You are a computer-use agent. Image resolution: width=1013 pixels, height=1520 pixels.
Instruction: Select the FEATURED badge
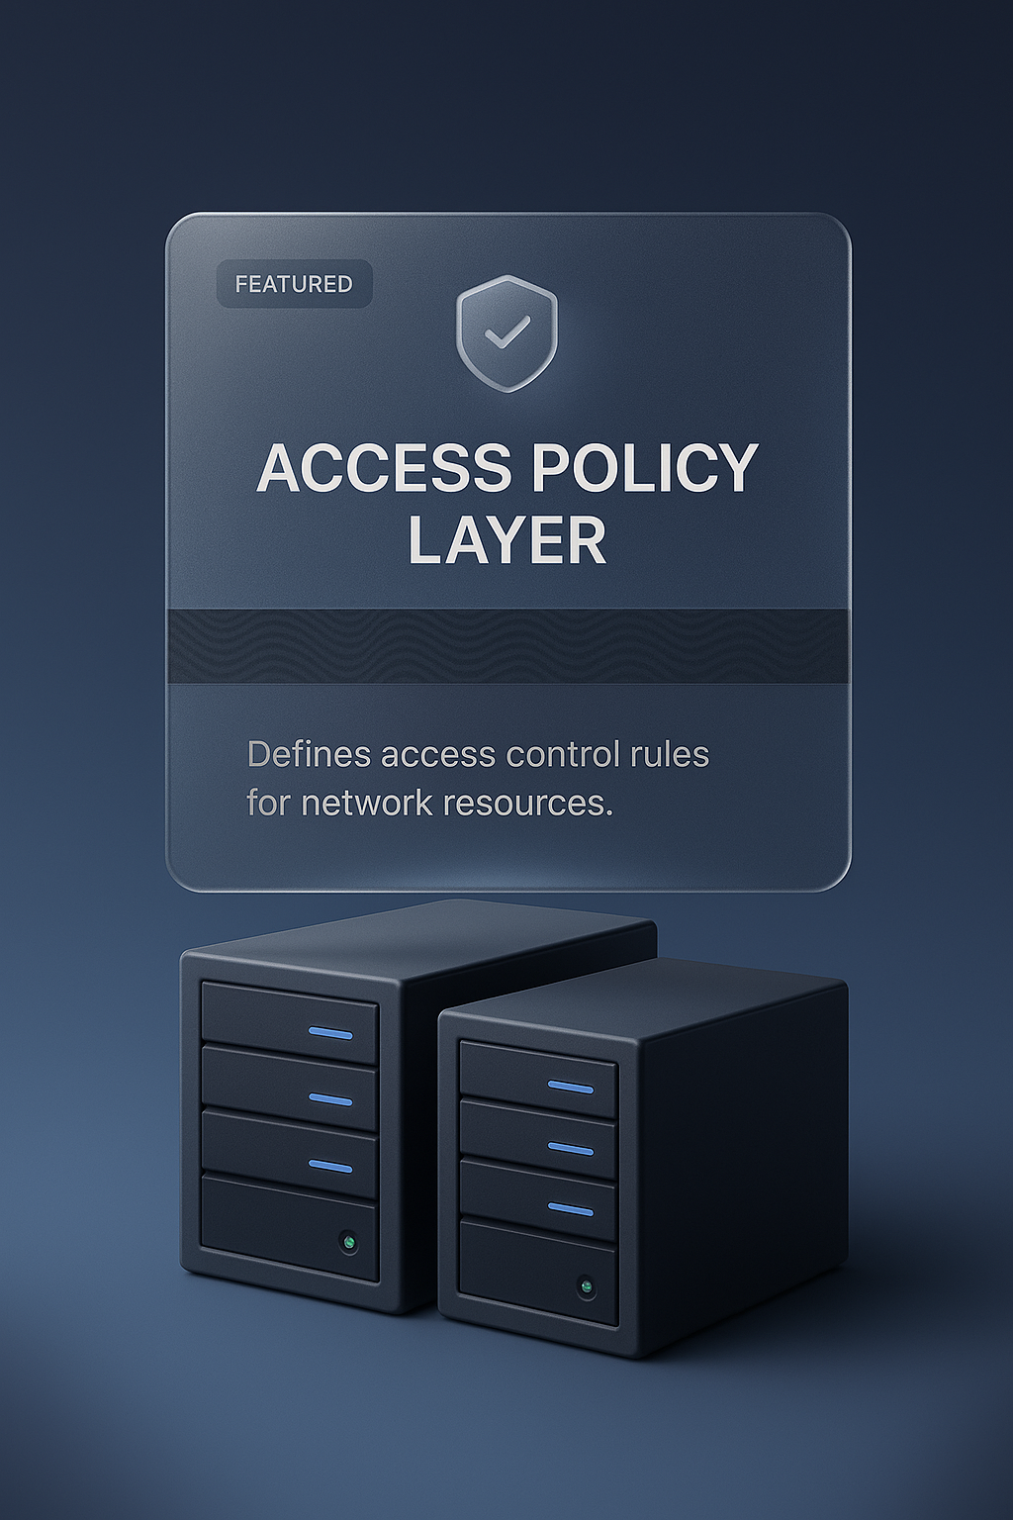[x=294, y=284]
